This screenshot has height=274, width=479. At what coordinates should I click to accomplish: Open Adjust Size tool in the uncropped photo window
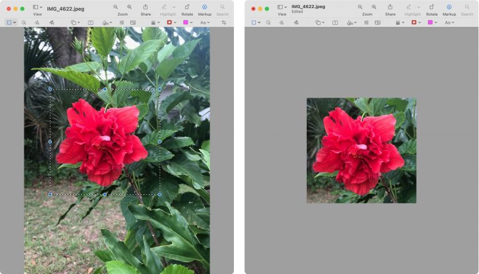pyautogui.click(x=133, y=22)
